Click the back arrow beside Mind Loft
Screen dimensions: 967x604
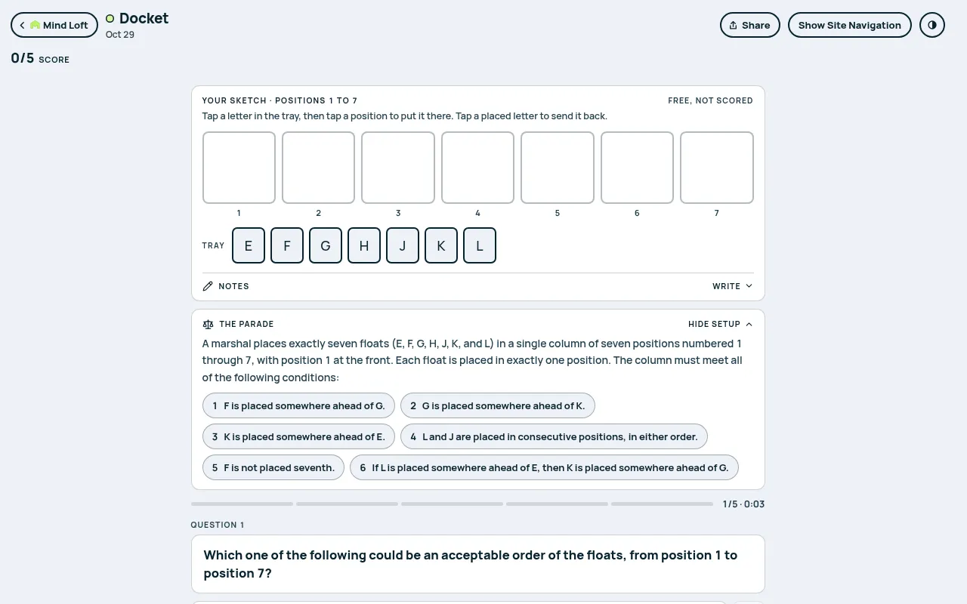(22, 25)
